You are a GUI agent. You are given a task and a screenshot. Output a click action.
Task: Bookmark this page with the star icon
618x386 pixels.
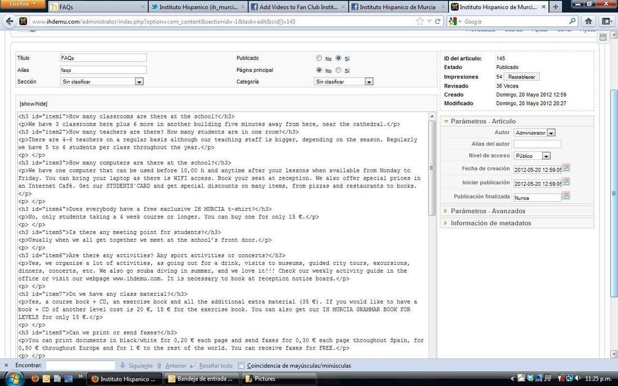pyautogui.click(x=420, y=21)
